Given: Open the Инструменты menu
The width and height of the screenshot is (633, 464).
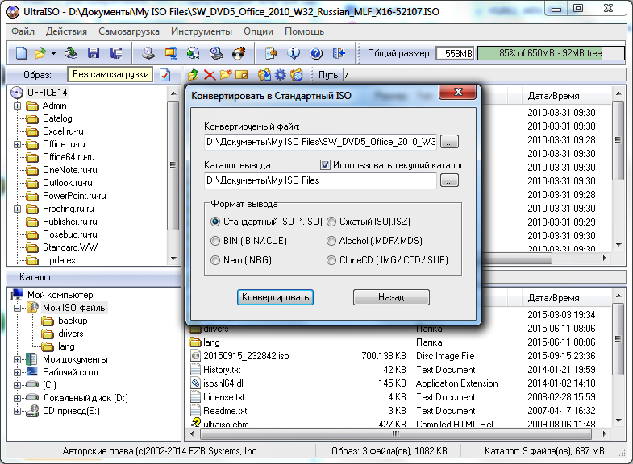Looking at the screenshot, I should 202,31.
